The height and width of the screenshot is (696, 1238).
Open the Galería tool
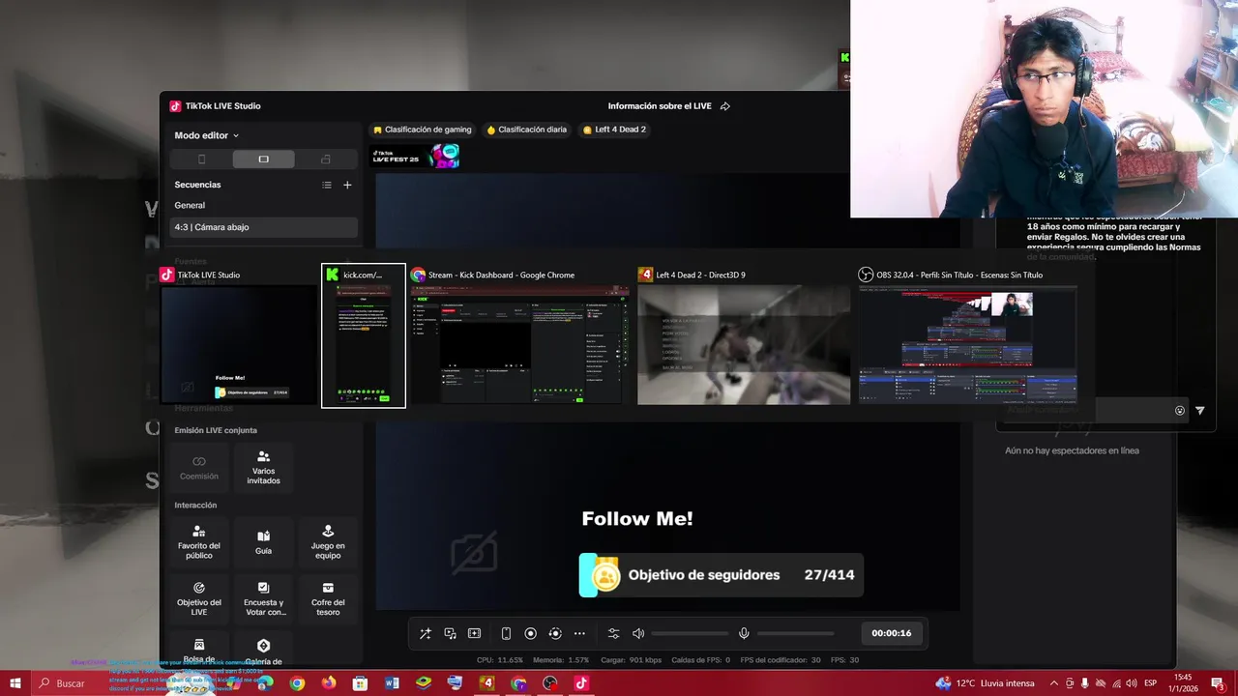263,651
